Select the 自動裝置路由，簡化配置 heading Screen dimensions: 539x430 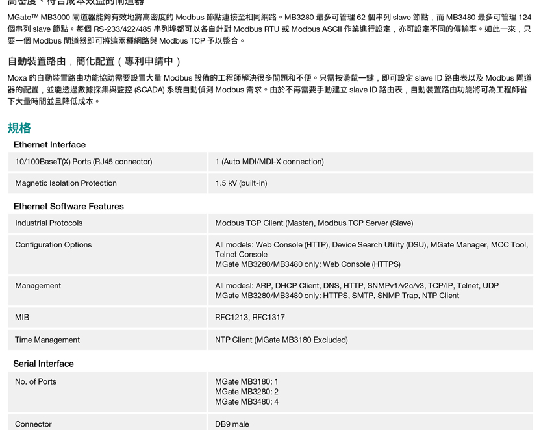[94, 61]
